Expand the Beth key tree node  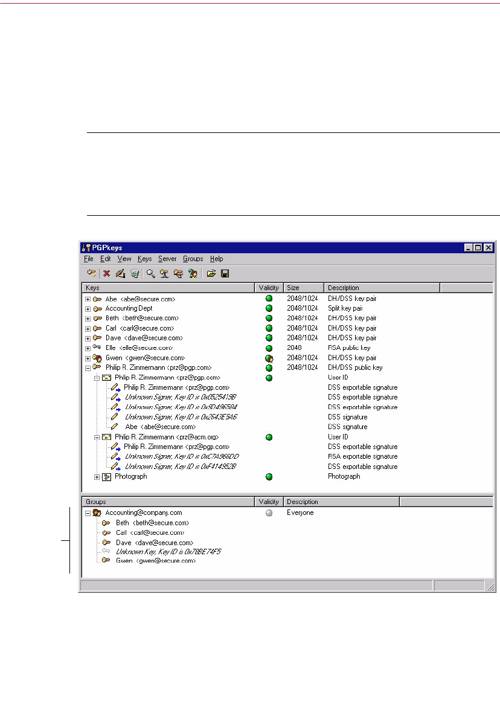coord(88,319)
